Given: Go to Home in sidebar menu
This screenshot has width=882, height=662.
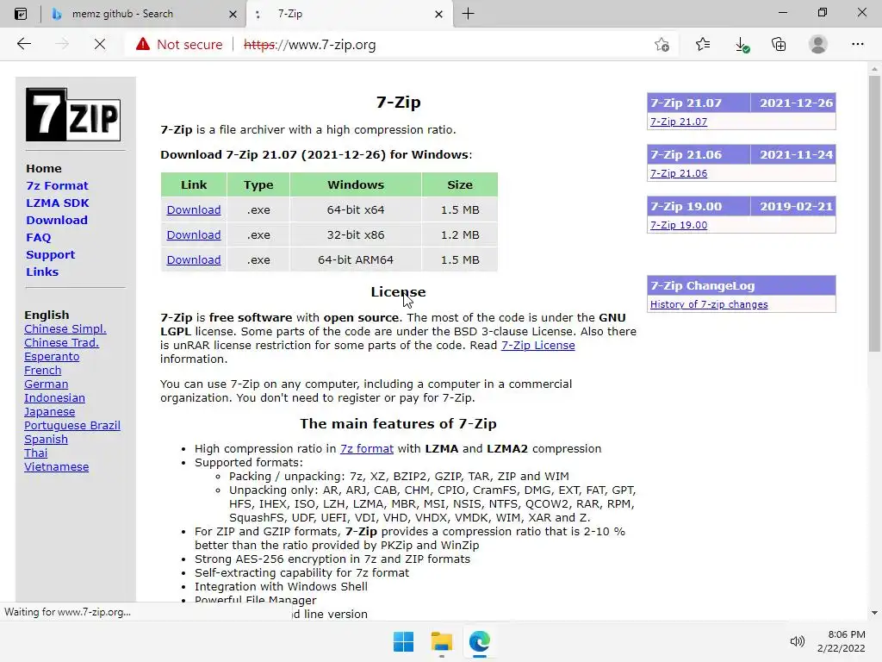Looking at the screenshot, I should click(x=44, y=168).
